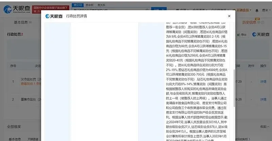272x141 pixels.
Task: Open the 费米 user account dropdown
Action: point(266,11)
